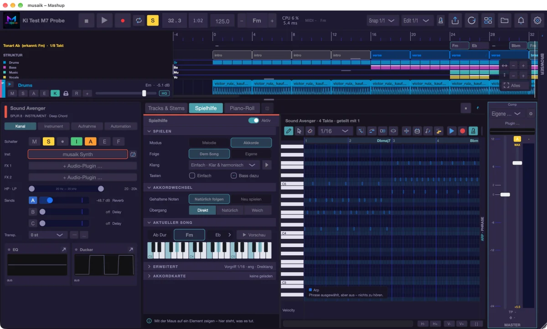Click the Vorschau preview button
547x329 pixels.
(254, 235)
